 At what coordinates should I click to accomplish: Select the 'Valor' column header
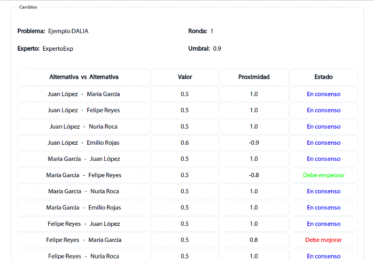pyautogui.click(x=185, y=77)
